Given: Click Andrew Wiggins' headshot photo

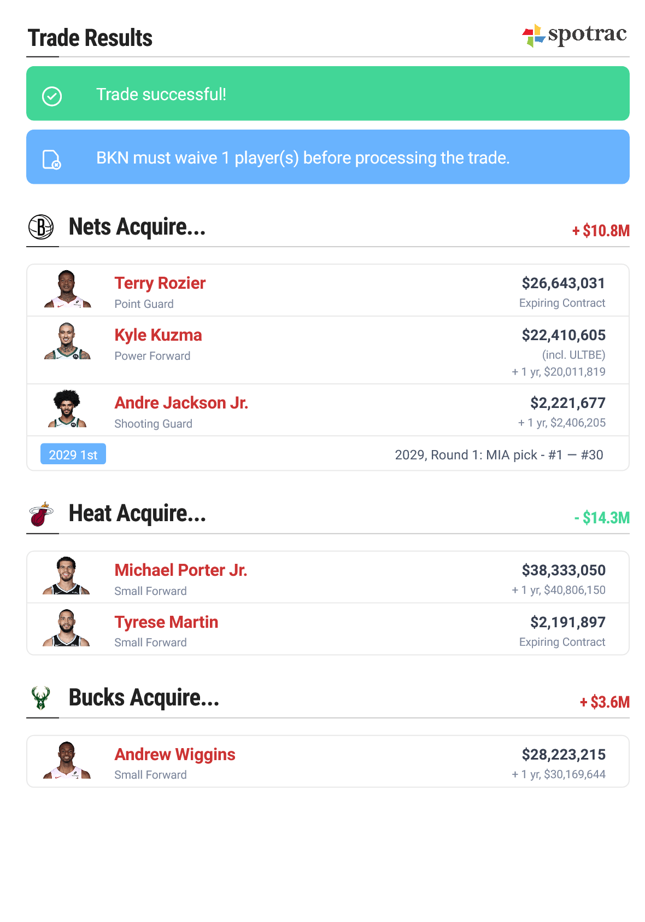Looking at the screenshot, I should [x=67, y=760].
